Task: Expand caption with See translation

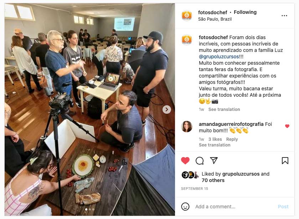Action: tap(224, 109)
